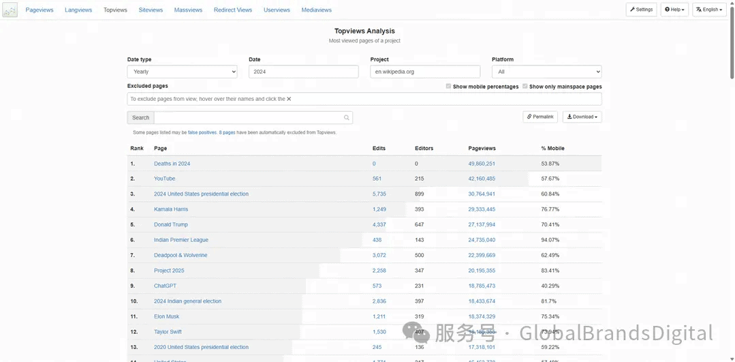Go to the Massviews tab
Viewport: 735px width, 362px height.
pos(188,10)
